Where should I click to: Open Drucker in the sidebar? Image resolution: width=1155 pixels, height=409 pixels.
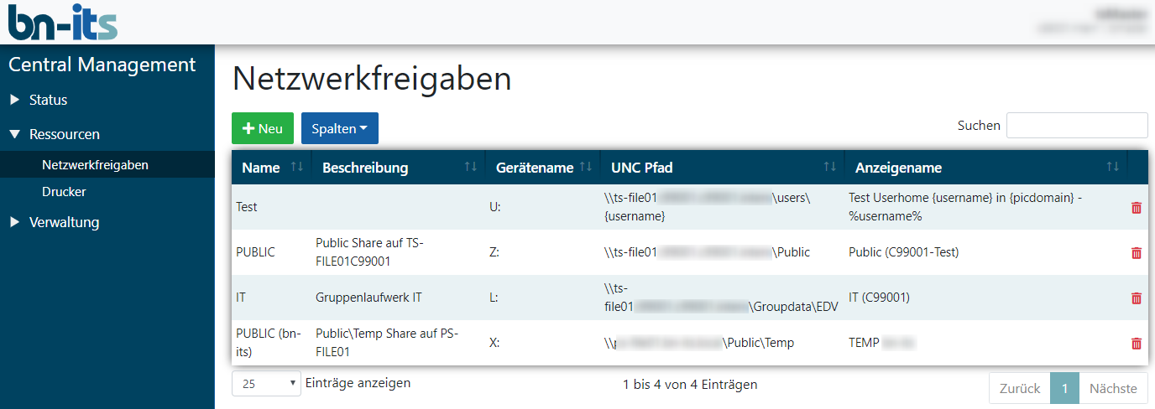pyautogui.click(x=64, y=192)
